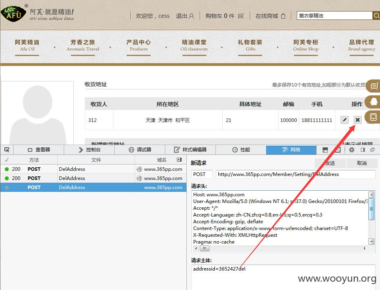
Task: Open the shopping cart list icon
Action: coord(241,16)
